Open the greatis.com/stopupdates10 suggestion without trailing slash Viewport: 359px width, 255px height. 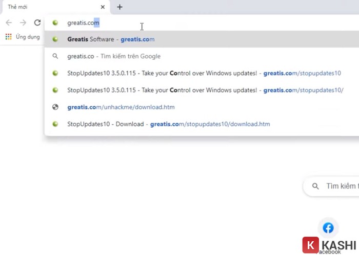pyautogui.click(x=204, y=73)
